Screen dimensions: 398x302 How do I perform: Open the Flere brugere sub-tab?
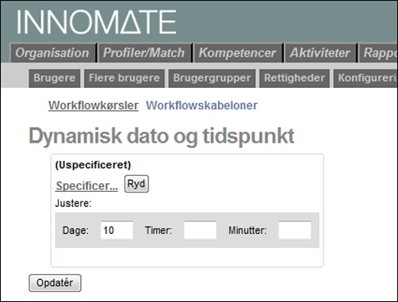124,78
